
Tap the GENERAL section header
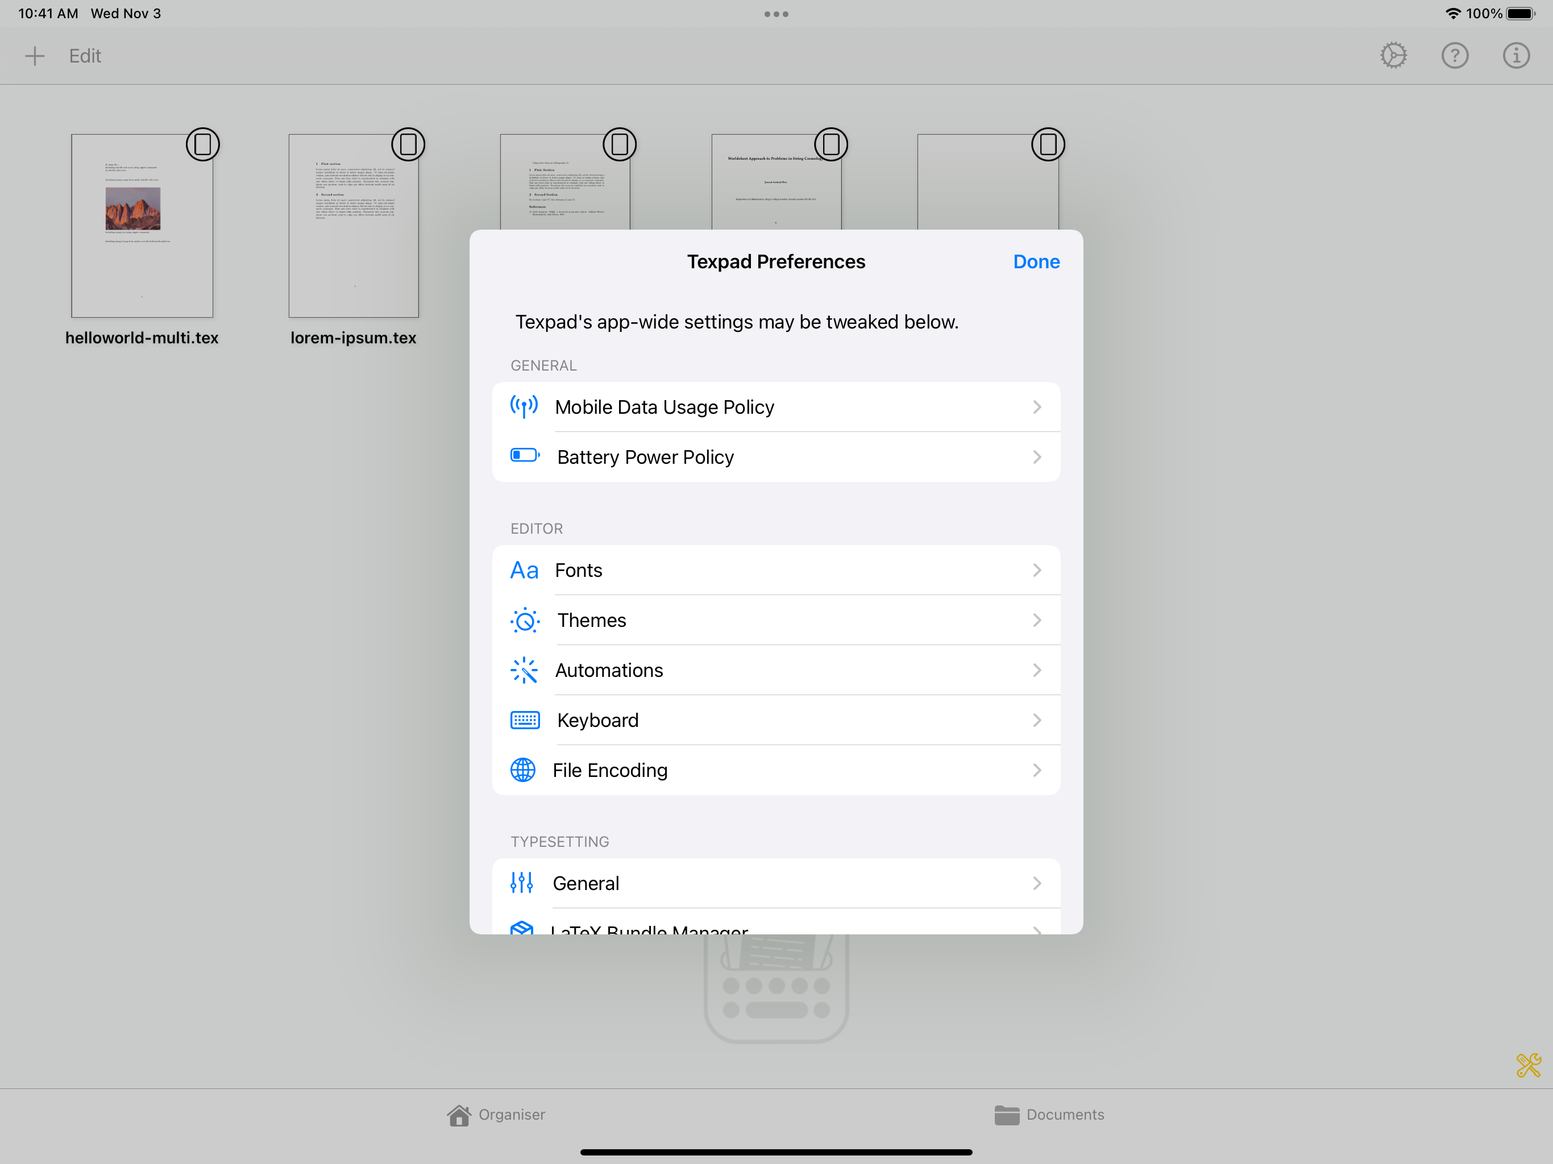tap(543, 366)
